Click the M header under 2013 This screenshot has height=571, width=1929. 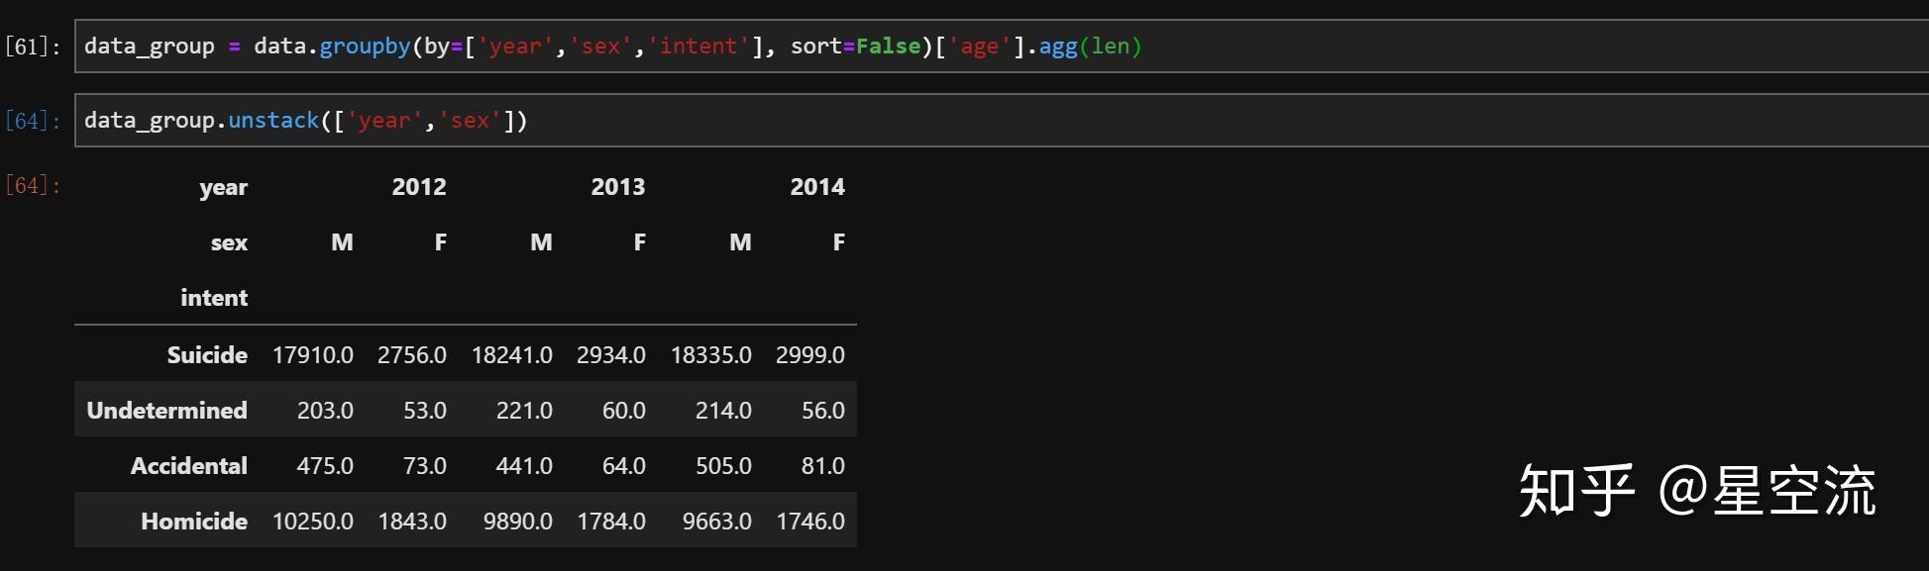coord(541,242)
